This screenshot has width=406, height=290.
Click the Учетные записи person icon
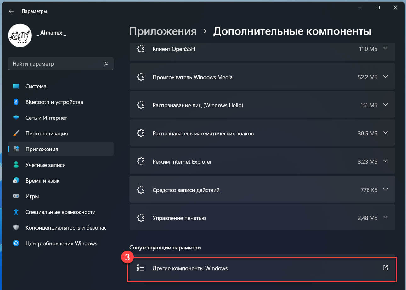[16, 165]
